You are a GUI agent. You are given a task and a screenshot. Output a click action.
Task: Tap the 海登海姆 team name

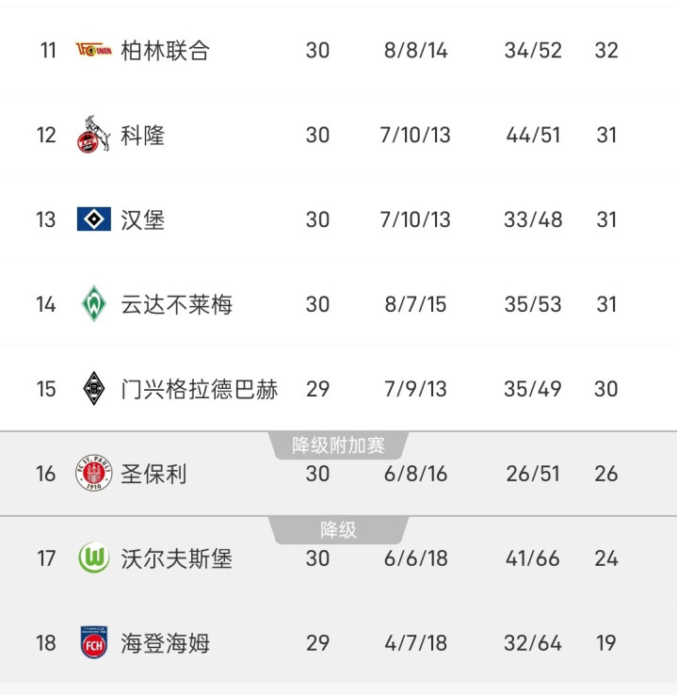(165, 643)
